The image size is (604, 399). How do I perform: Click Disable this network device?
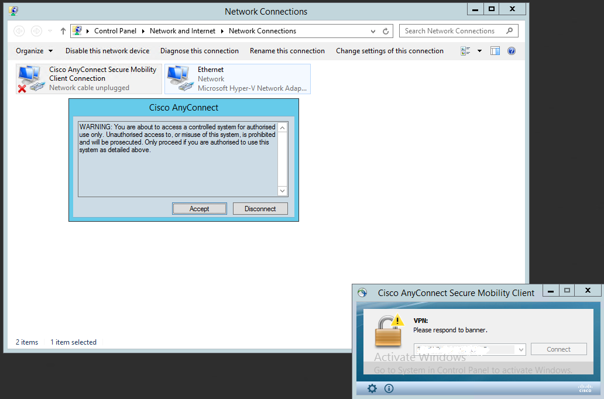tap(108, 51)
